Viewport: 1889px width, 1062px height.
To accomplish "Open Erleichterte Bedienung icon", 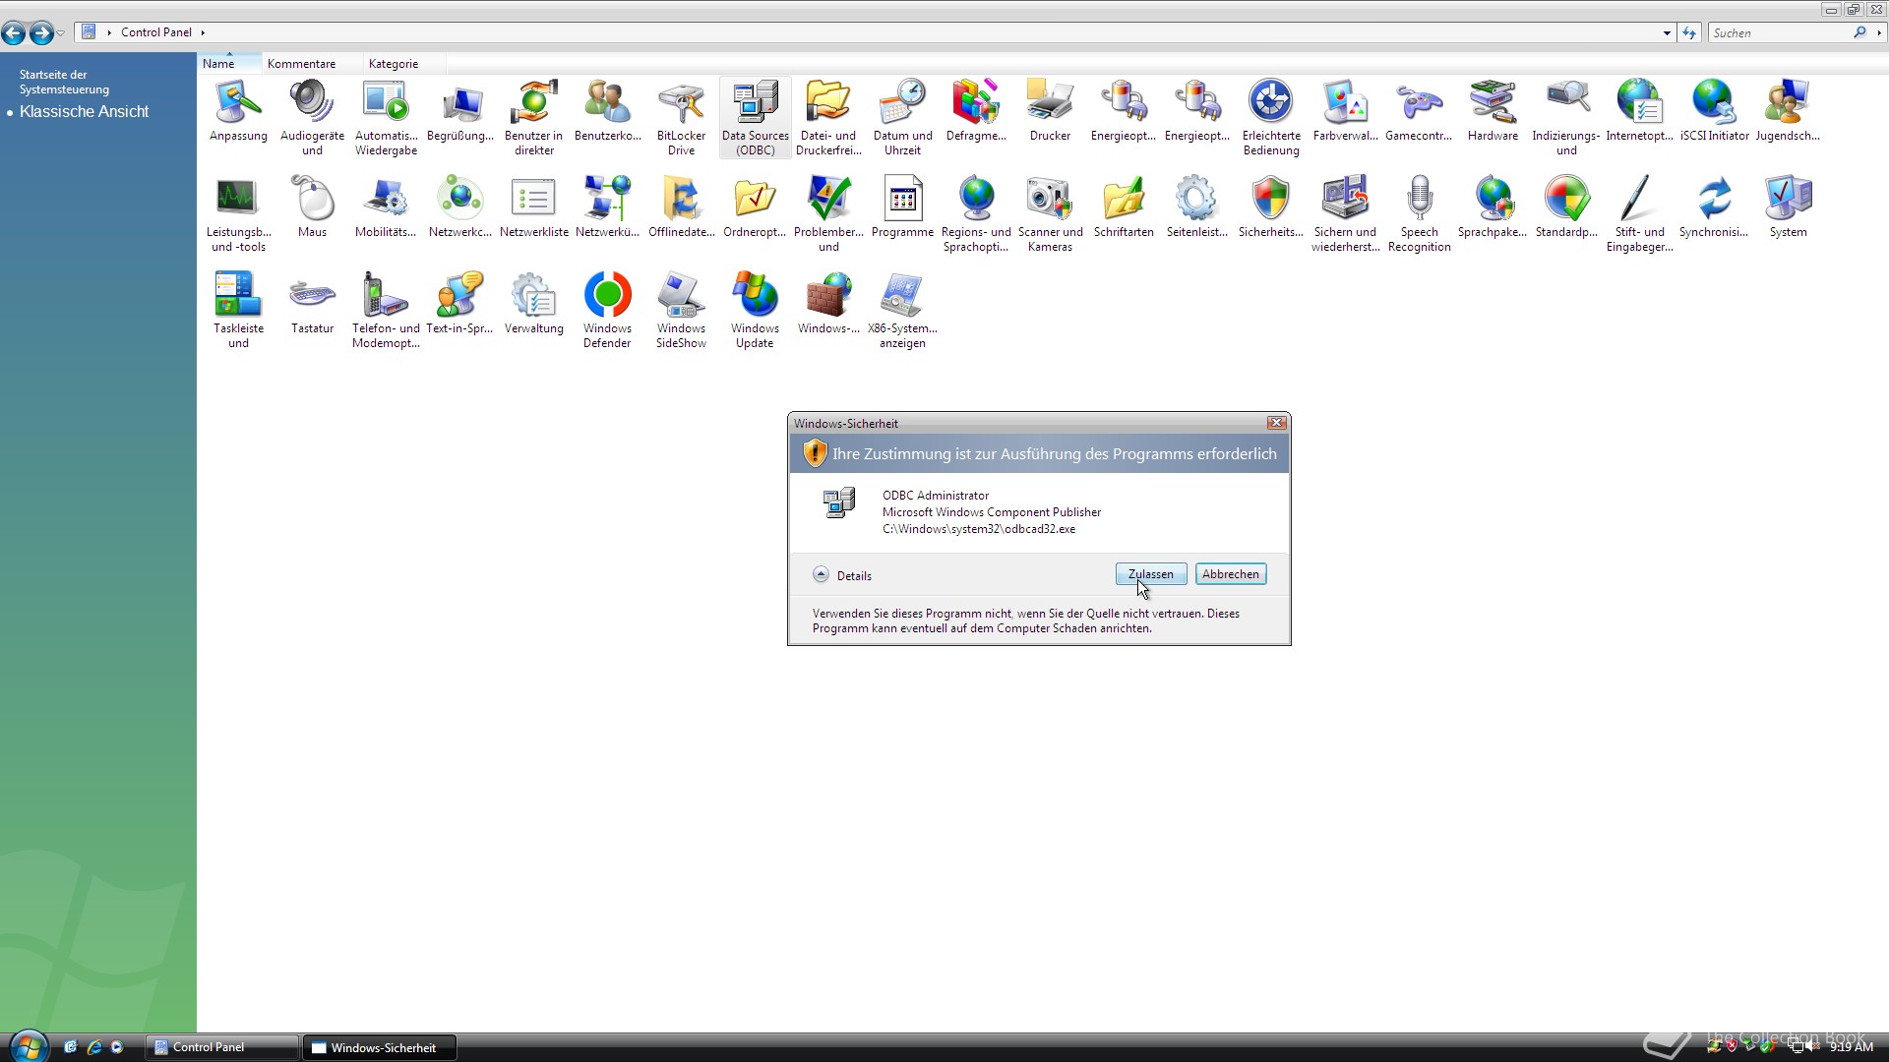I will coord(1271,118).
